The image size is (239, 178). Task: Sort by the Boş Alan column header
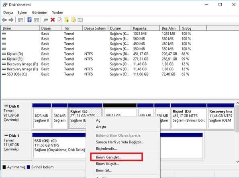click(170, 28)
